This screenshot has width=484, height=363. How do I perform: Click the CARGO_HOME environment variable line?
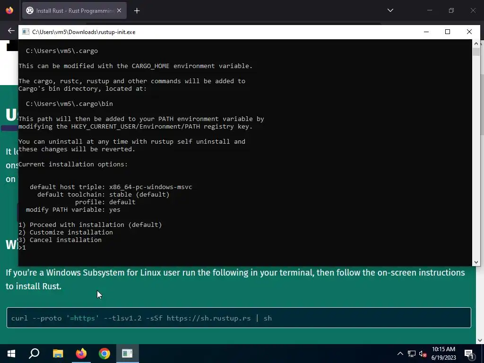135,66
